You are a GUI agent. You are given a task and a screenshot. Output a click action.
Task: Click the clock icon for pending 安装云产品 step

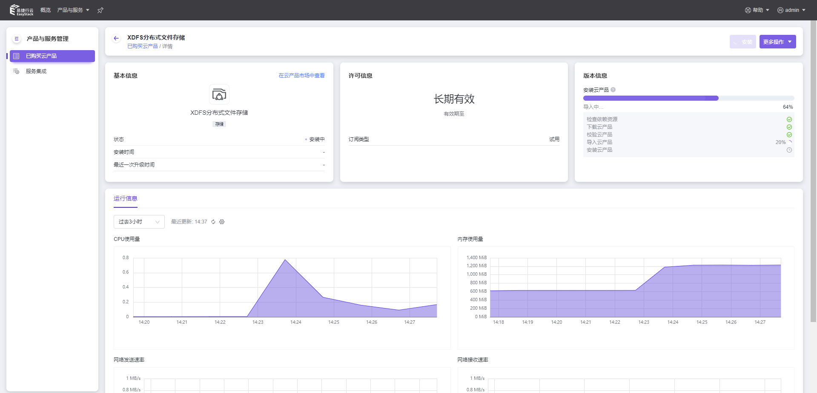click(789, 150)
